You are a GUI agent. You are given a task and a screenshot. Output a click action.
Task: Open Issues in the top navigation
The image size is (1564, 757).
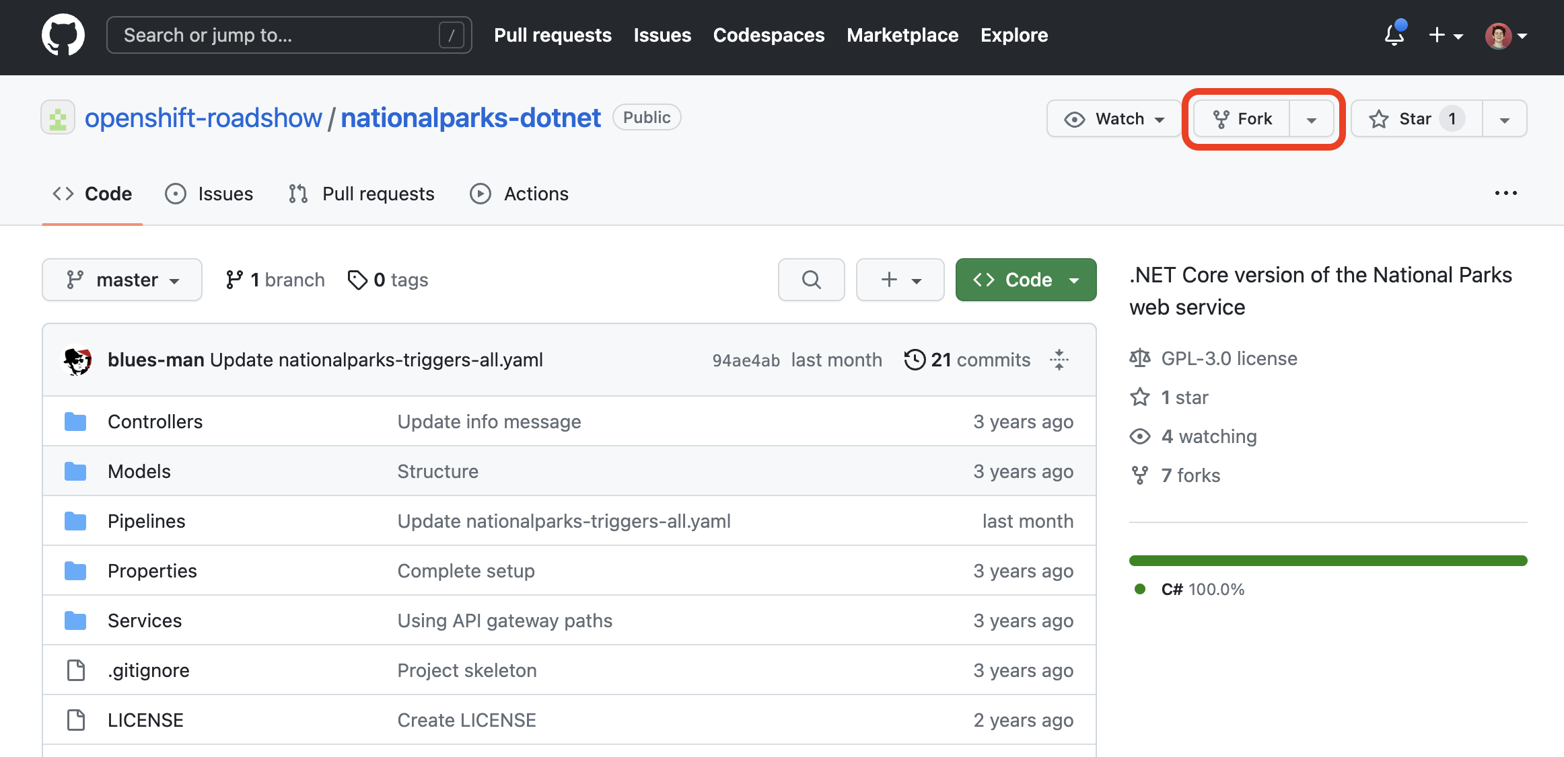pyautogui.click(x=662, y=35)
